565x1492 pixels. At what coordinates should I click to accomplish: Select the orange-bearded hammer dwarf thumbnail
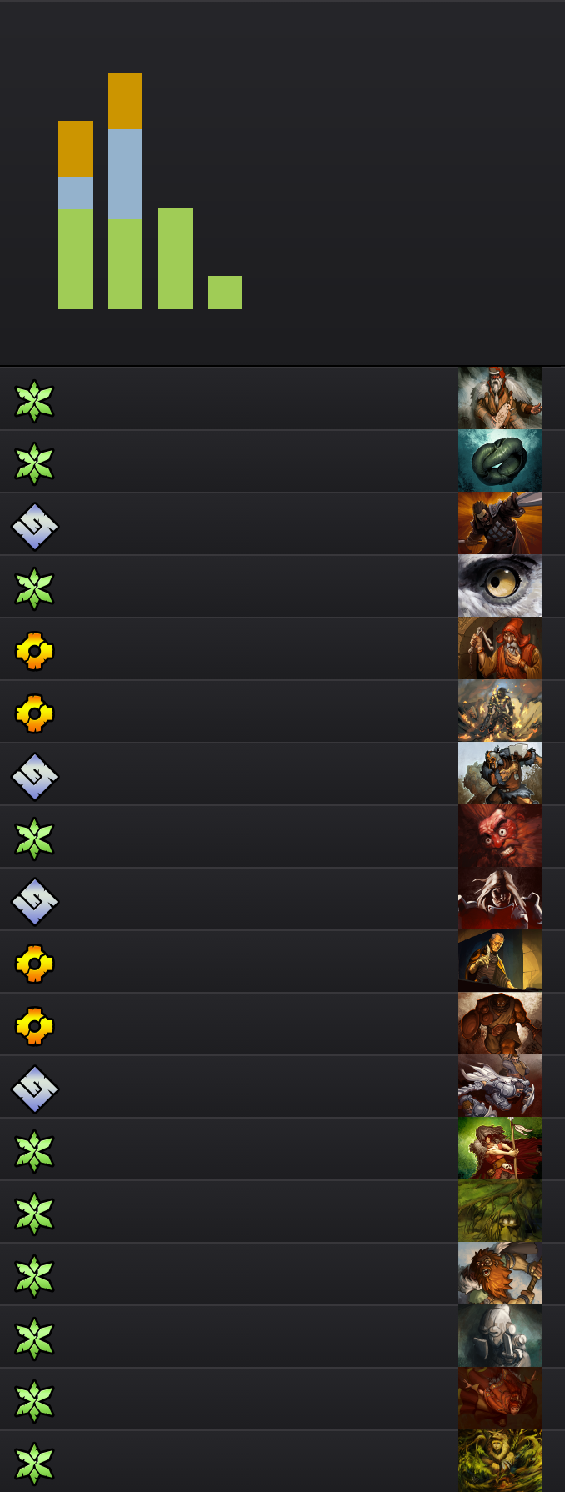point(500,1274)
